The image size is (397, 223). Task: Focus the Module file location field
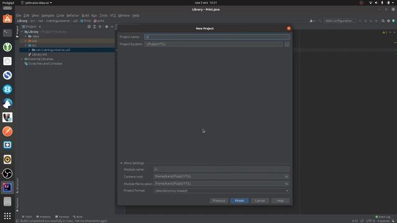click(x=219, y=183)
